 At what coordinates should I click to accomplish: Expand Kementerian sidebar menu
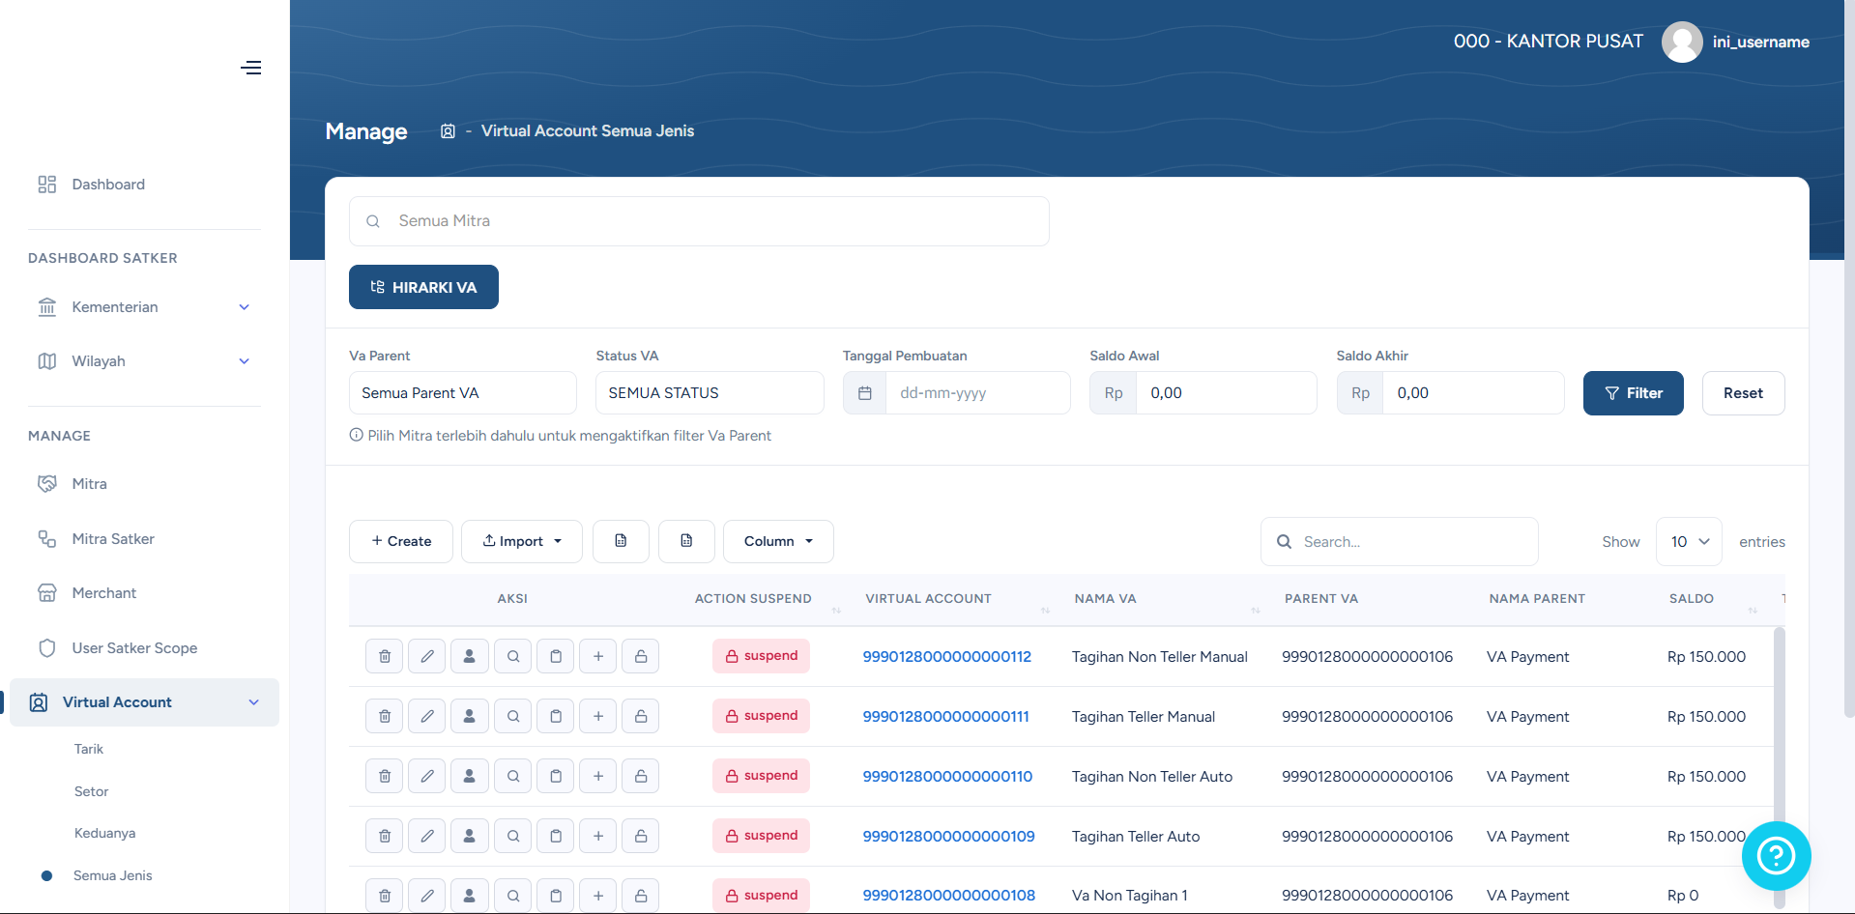point(145,307)
